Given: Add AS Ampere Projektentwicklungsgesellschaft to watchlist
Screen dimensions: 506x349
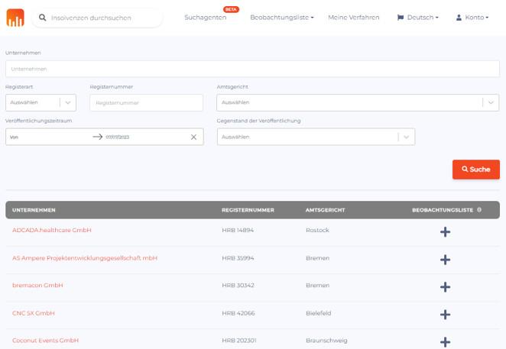Looking at the screenshot, I should tap(445, 260).
